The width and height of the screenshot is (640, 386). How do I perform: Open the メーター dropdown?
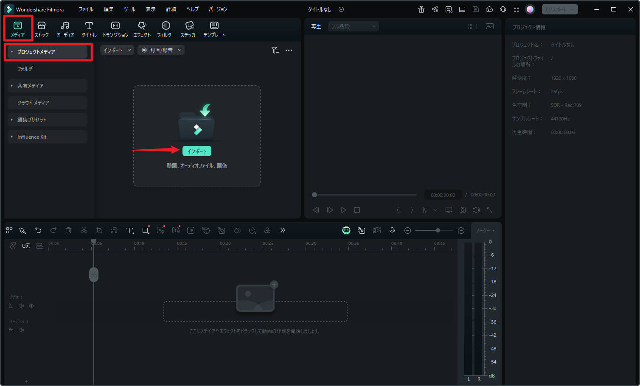point(486,230)
